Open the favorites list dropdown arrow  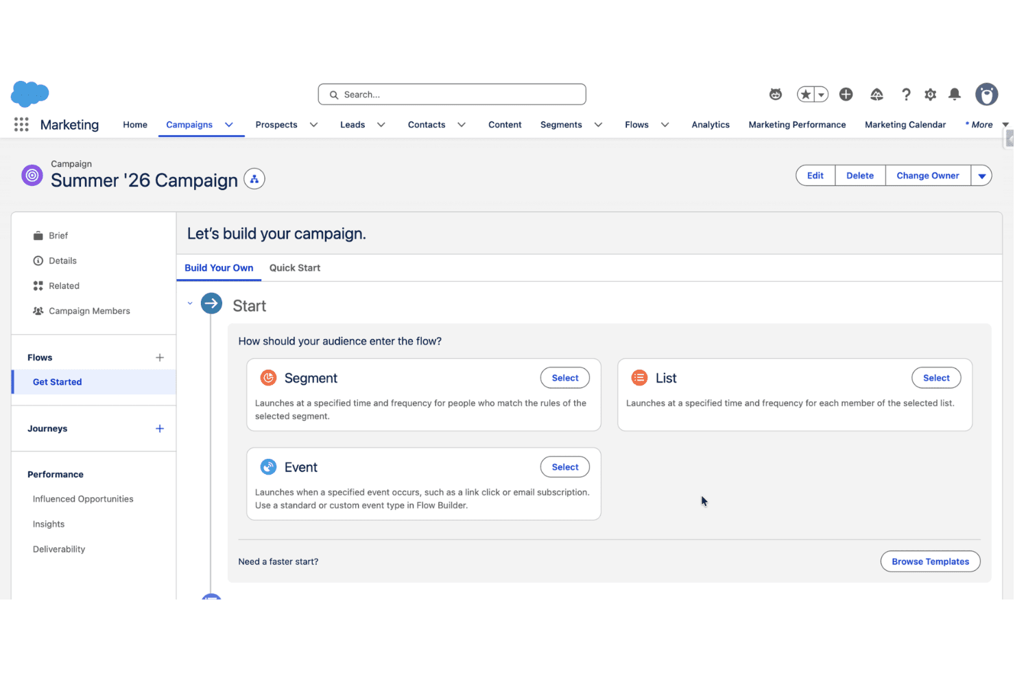tap(821, 95)
